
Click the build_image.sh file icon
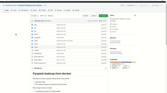point(32,60)
